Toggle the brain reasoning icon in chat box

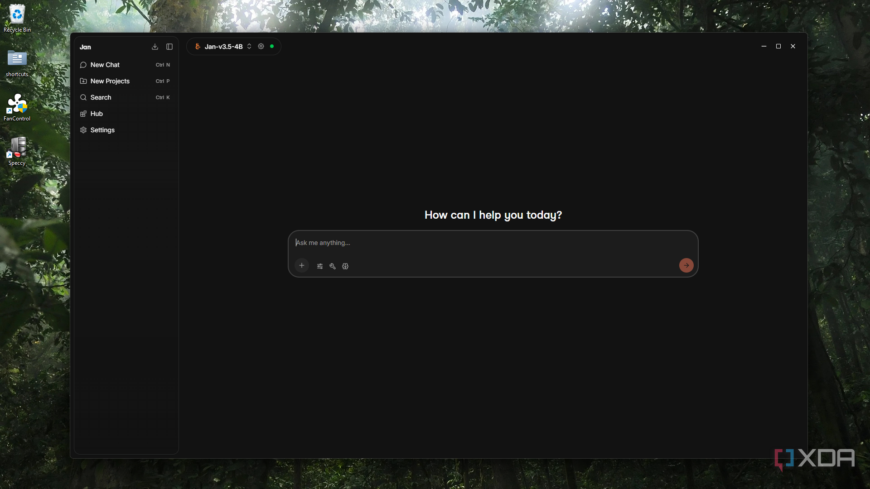click(x=345, y=266)
